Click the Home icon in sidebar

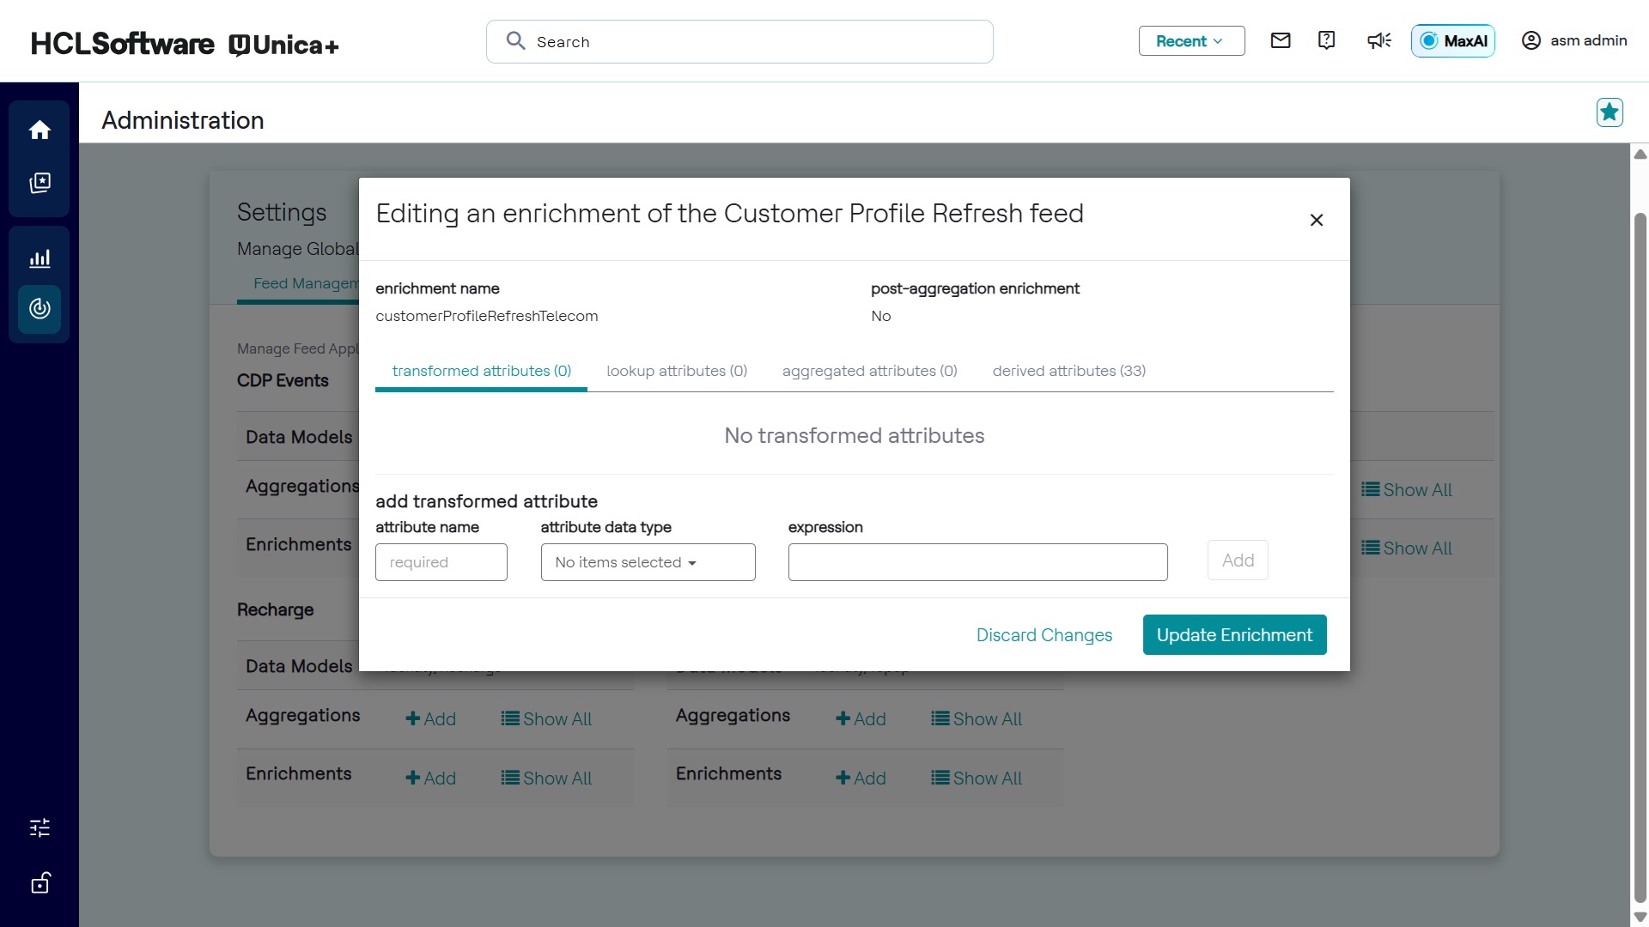pyautogui.click(x=40, y=130)
